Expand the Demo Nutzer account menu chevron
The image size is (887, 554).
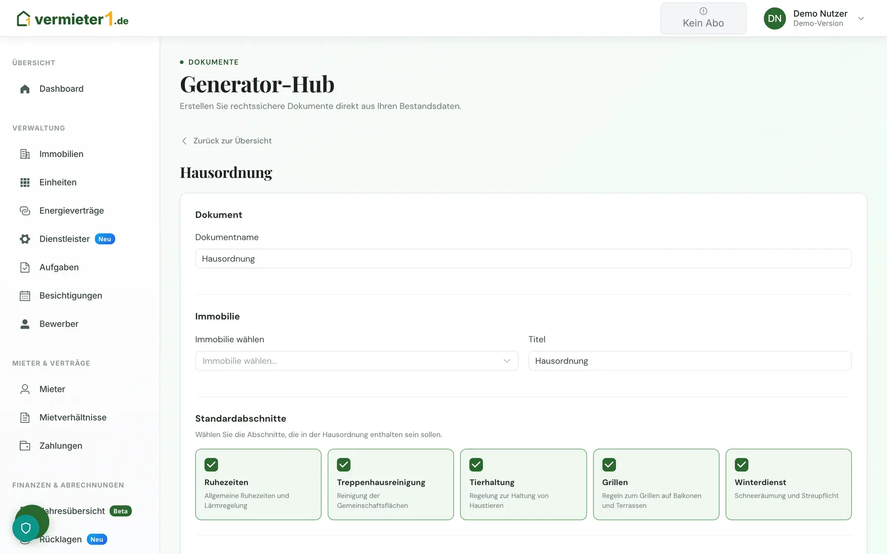[861, 19]
